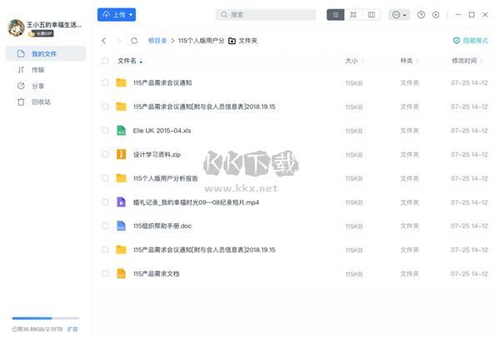Sort by modified time column
This screenshot has height=338, width=500.
click(467, 61)
